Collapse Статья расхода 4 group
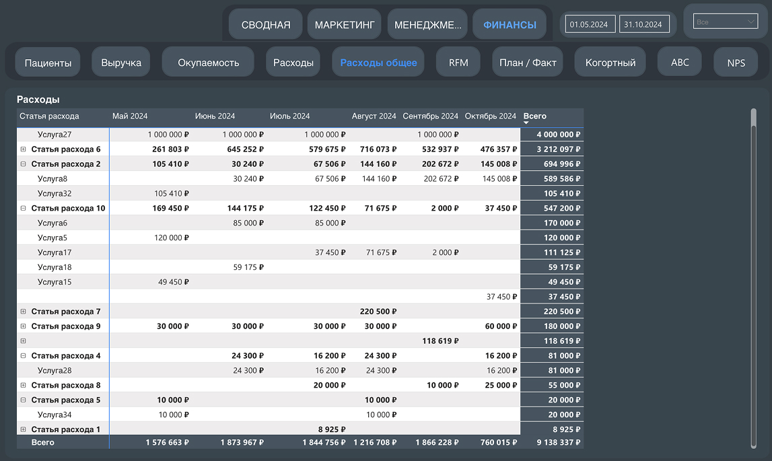This screenshot has height=461, width=772. tap(24, 356)
